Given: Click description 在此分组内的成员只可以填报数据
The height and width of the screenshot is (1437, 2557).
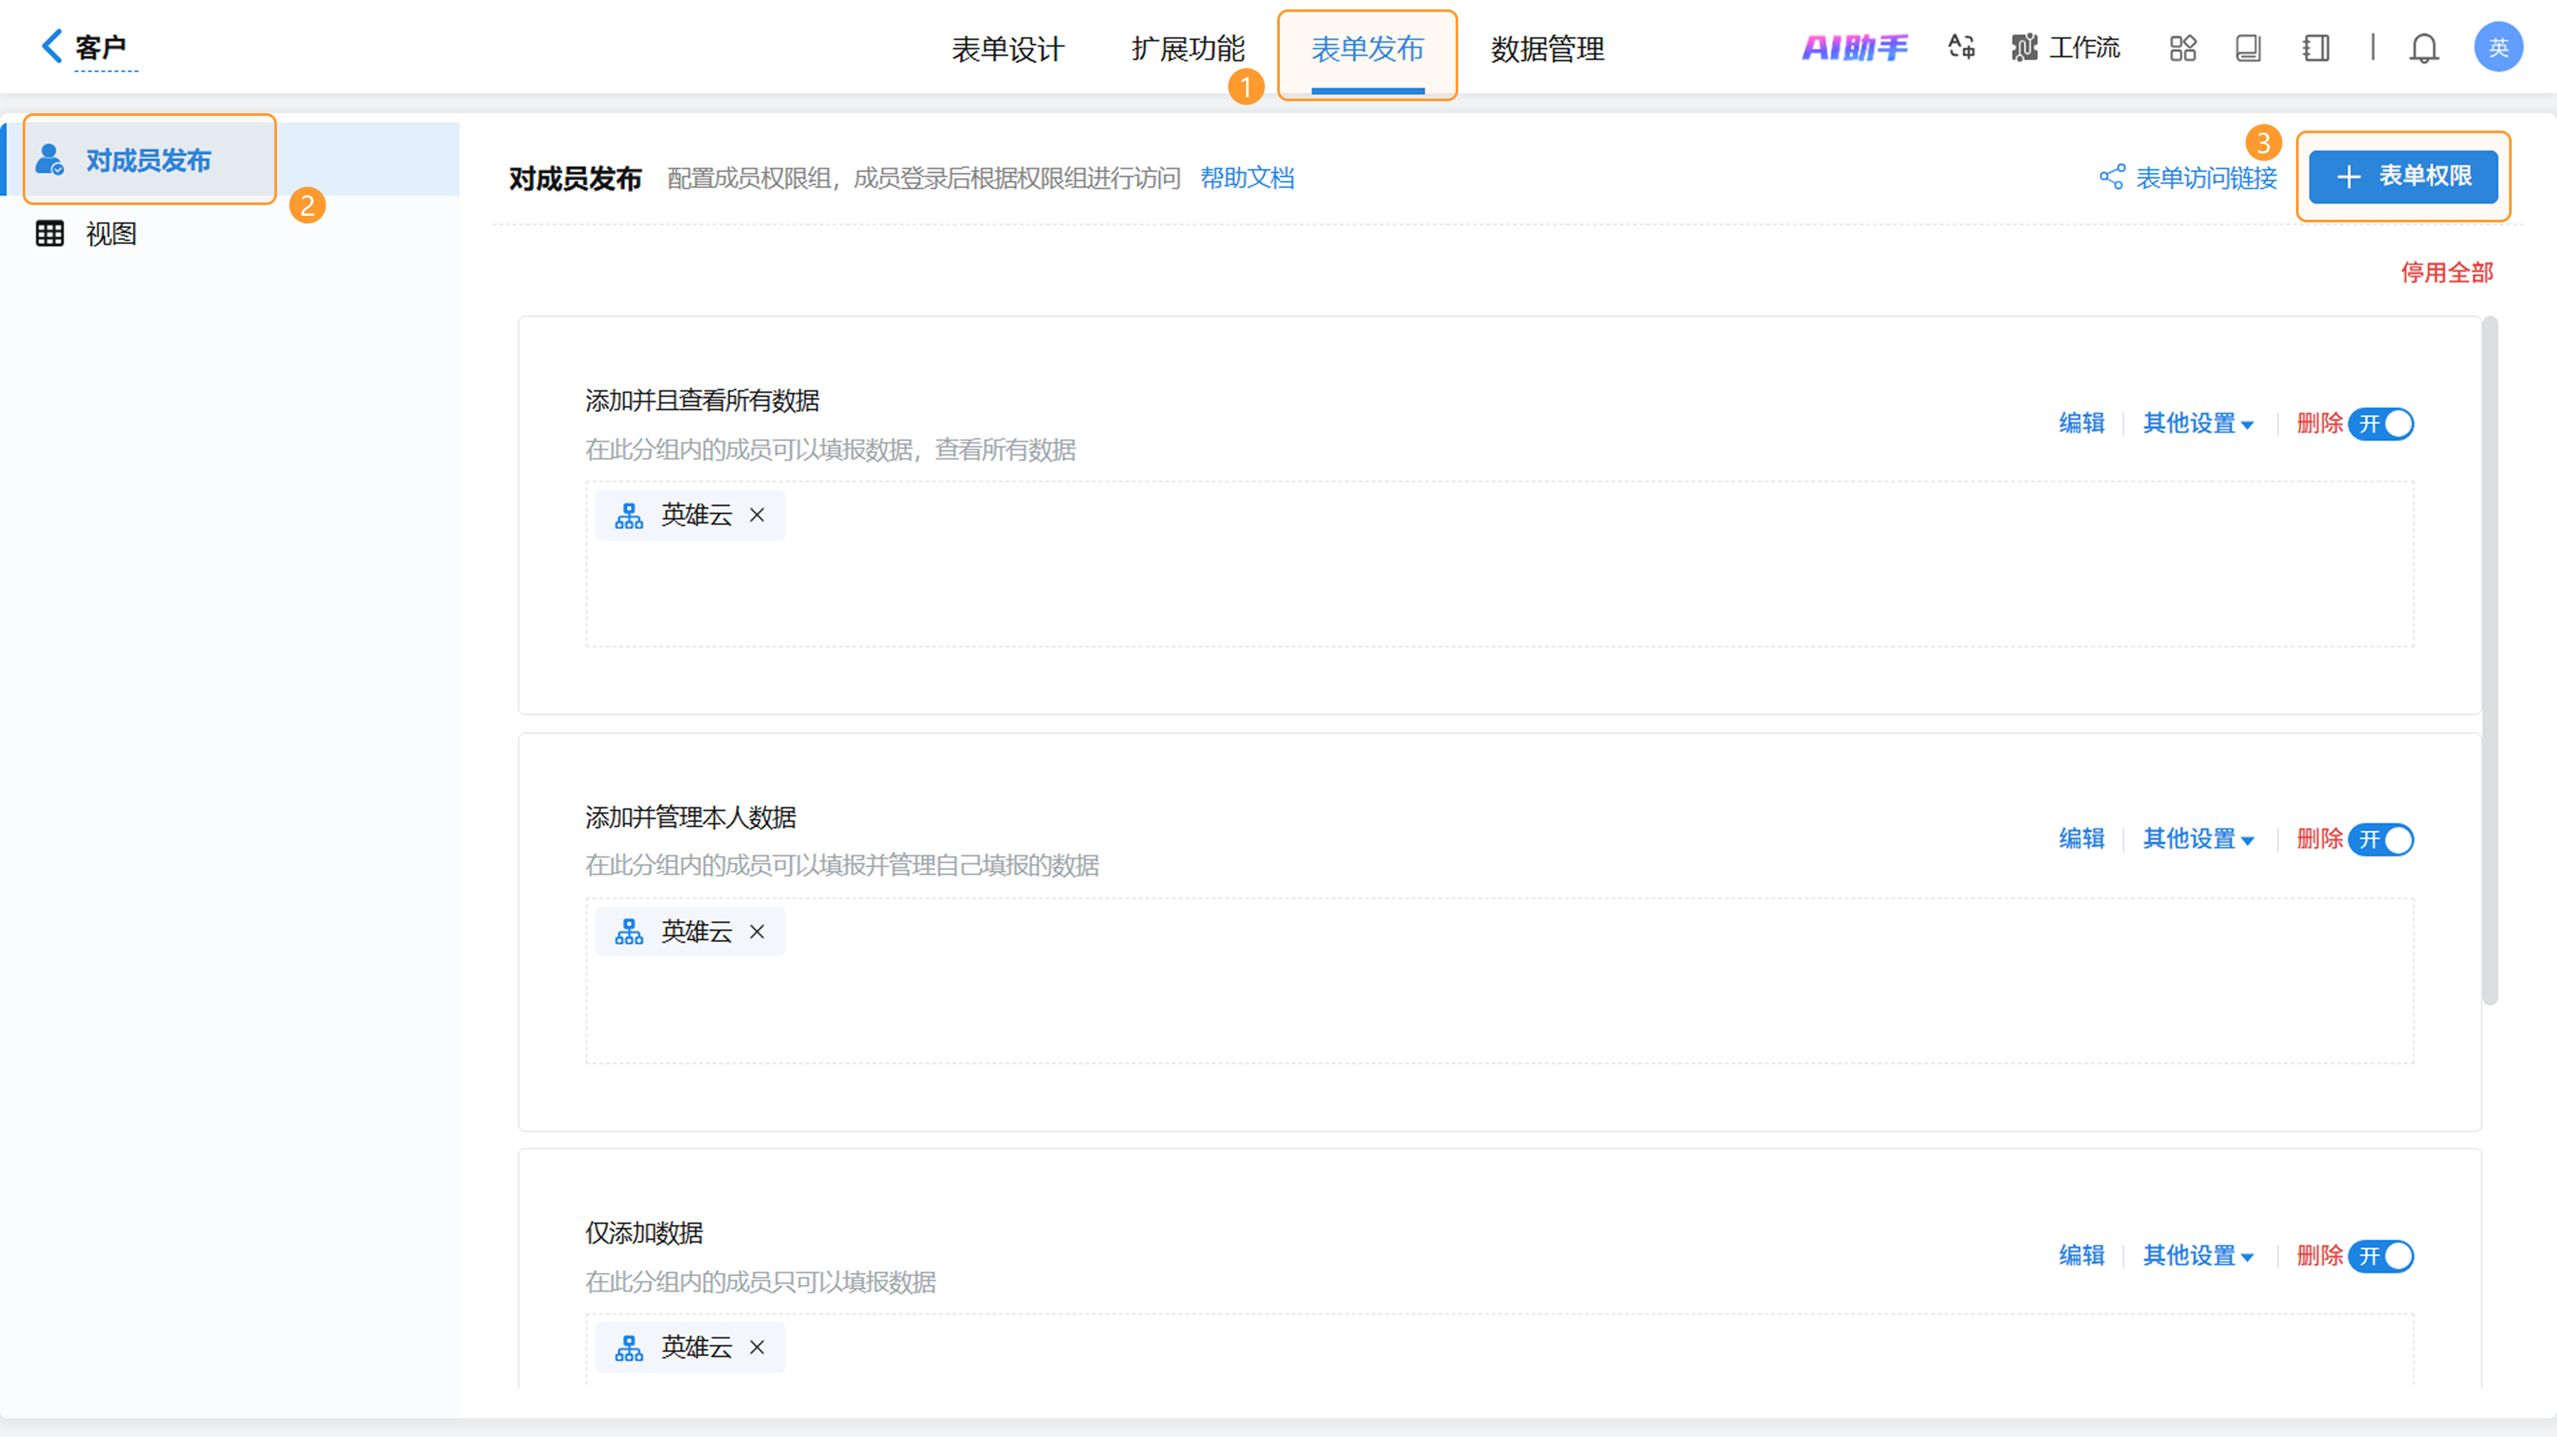Looking at the screenshot, I should pyautogui.click(x=760, y=1283).
